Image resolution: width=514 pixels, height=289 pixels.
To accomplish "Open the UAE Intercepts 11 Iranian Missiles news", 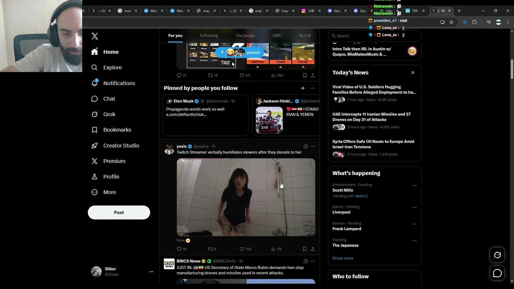I will click(x=375, y=120).
